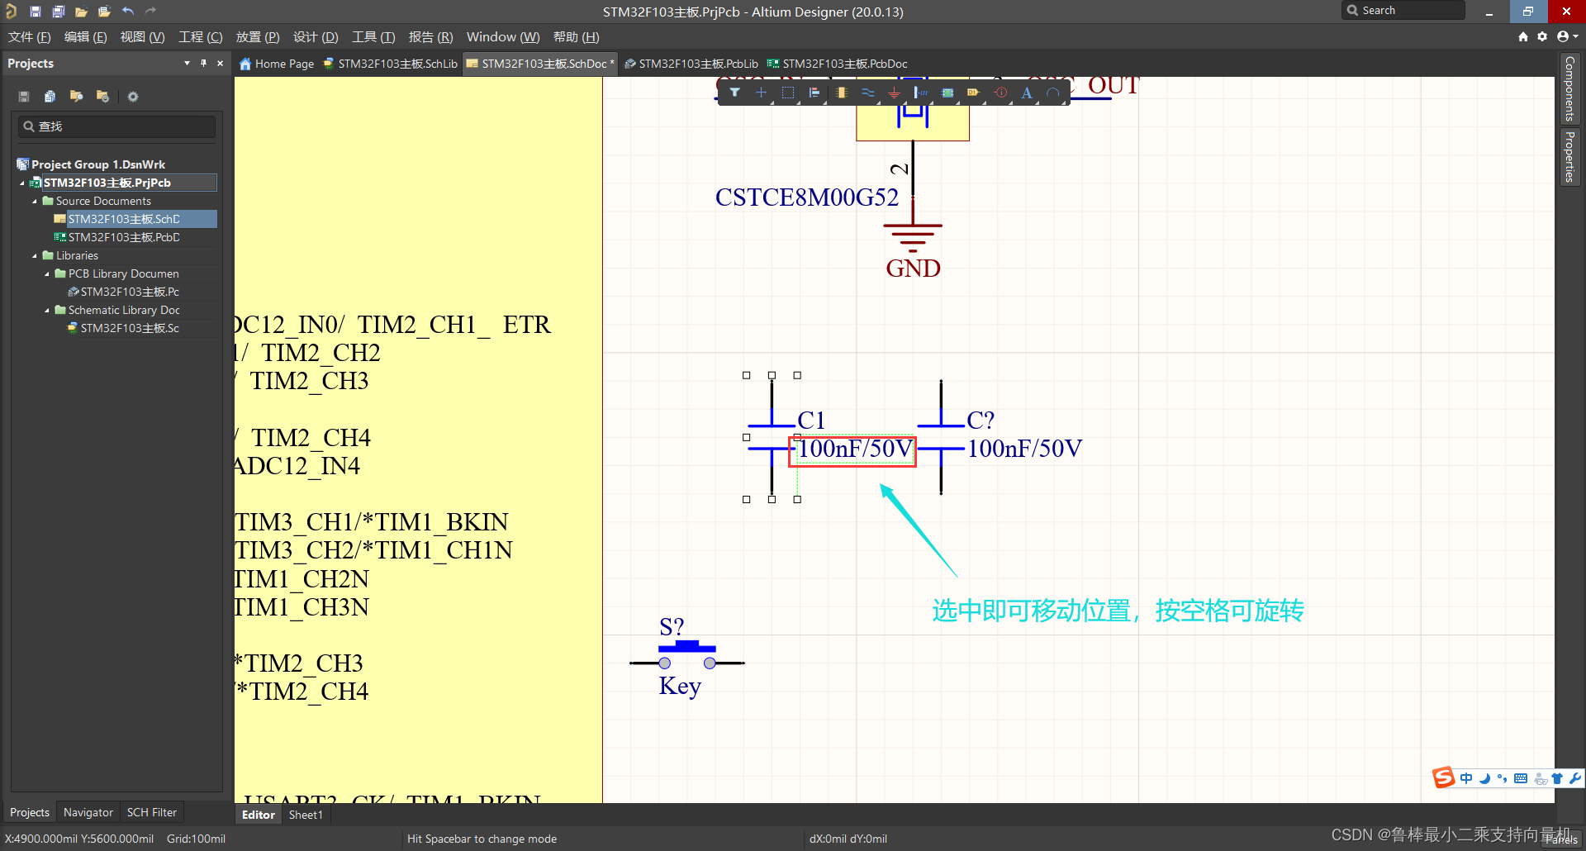The width and height of the screenshot is (1586, 851).
Task: Select the GND power port tool
Action: click(x=894, y=93)
